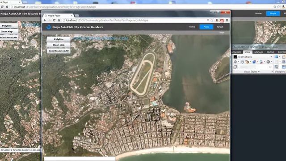
Task: Click the home icon in front Chrome toolbar
Action: click(x=59, y=20)
